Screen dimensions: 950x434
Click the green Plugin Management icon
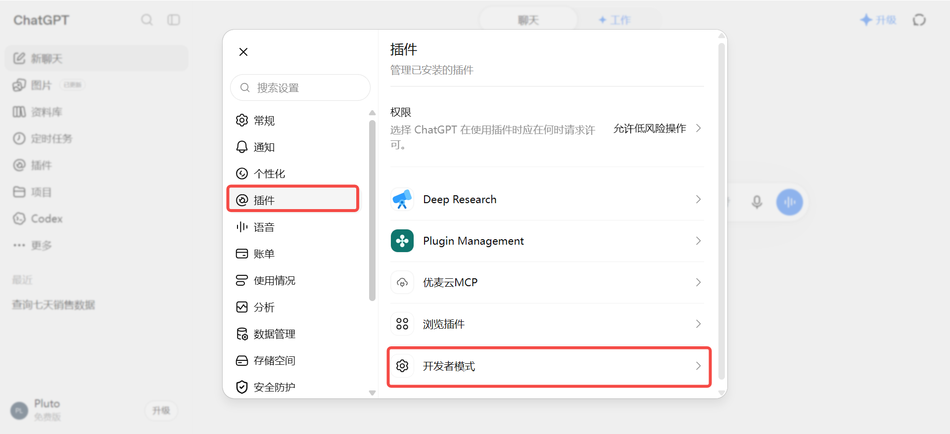coord(402,241)
